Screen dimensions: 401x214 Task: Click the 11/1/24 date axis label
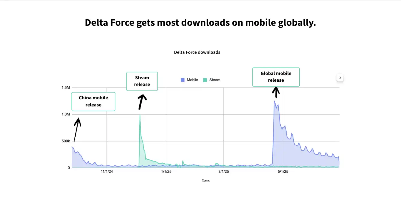(107, 172)
